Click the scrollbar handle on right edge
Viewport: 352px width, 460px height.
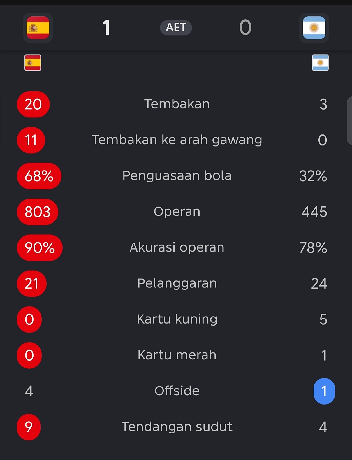(350, 121)
